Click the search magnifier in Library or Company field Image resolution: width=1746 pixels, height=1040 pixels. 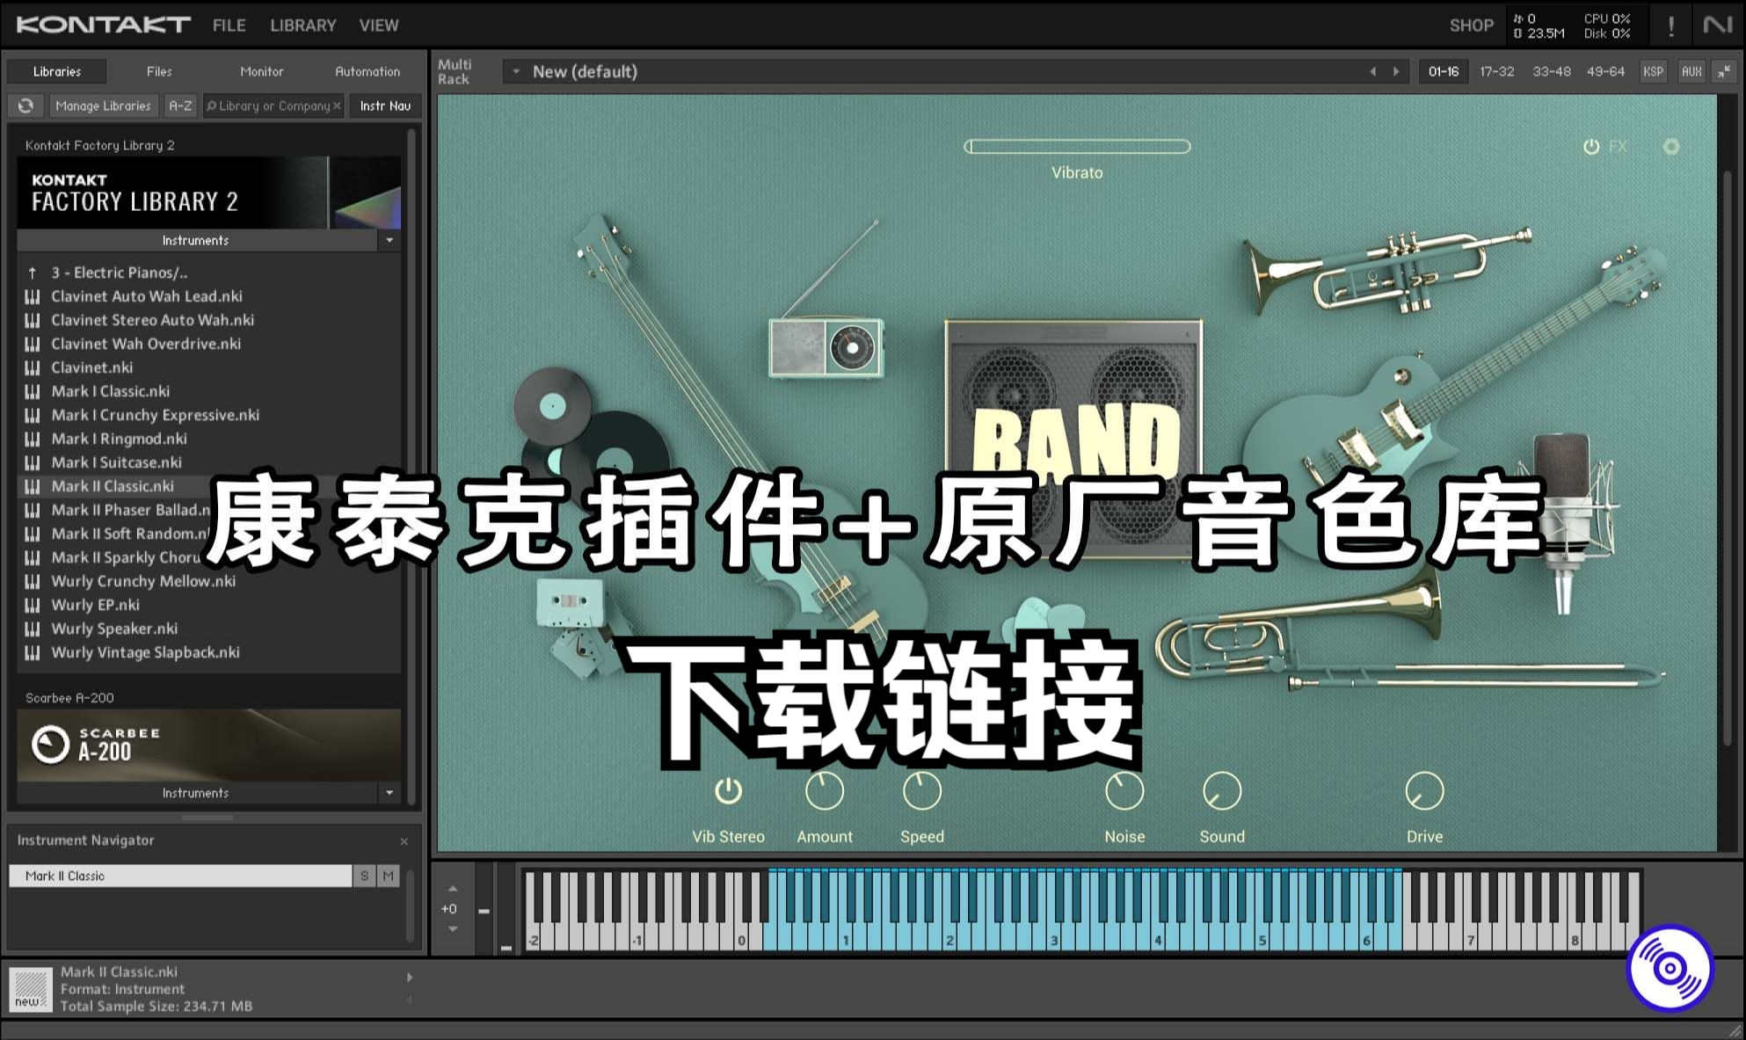click(212, 105)
